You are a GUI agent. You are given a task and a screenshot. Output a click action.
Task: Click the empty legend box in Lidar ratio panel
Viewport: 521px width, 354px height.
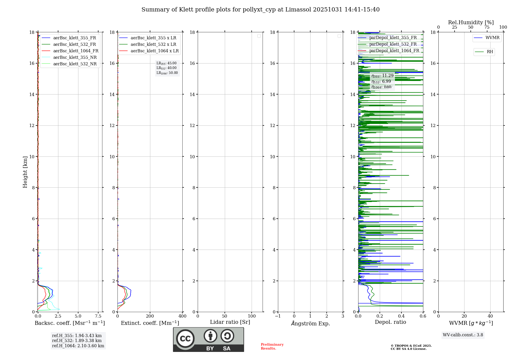(x=259, y=36)
